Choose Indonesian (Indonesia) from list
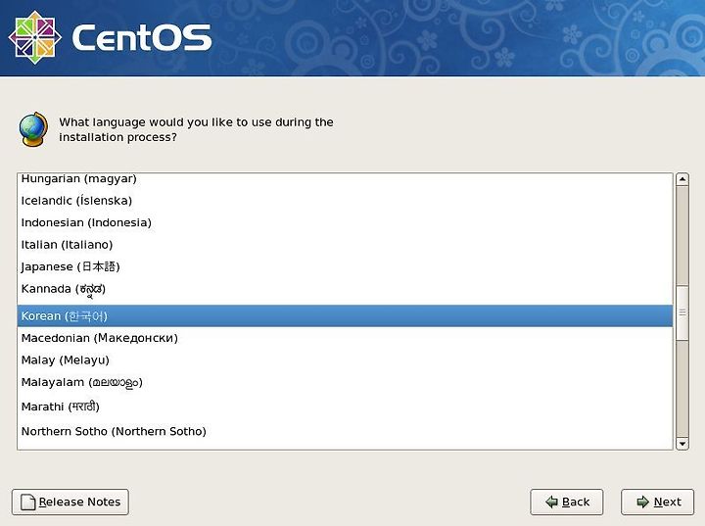 point(345,222)
